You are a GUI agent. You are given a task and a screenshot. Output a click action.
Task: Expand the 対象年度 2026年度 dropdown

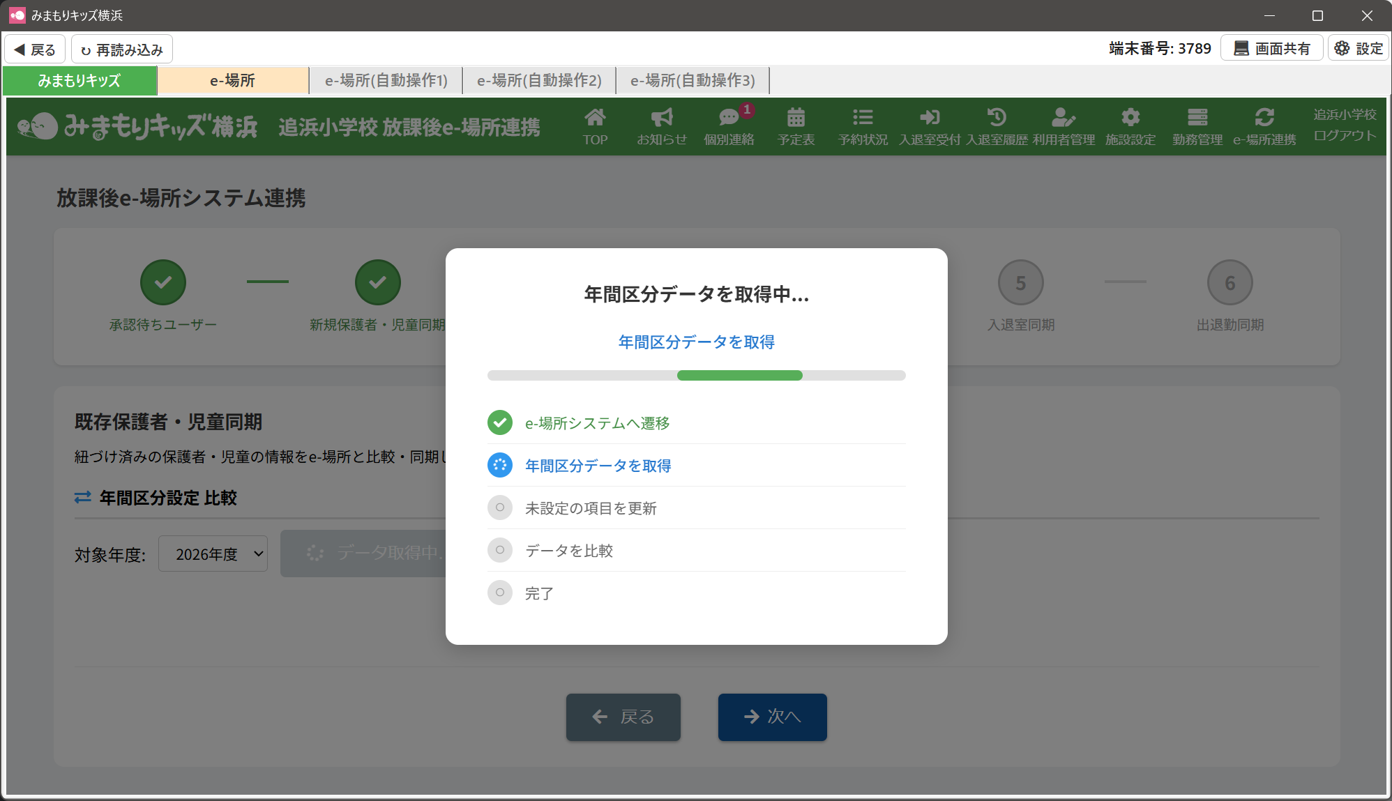click(x=213, y=554)
